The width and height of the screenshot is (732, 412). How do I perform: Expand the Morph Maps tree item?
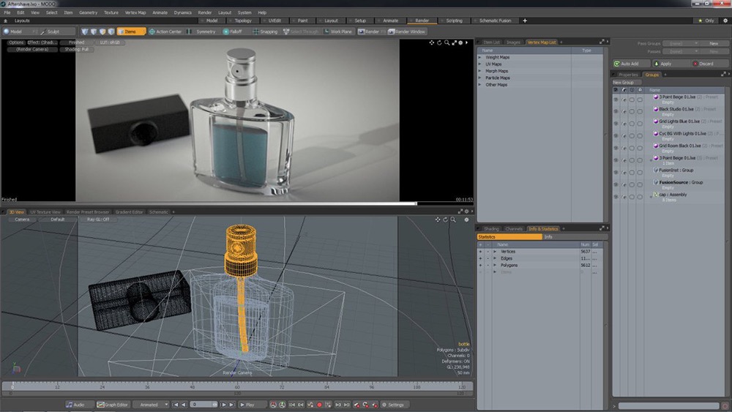(480, 71)
